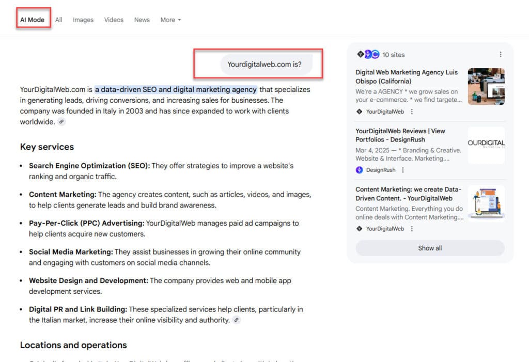Click the link icon after "clients worldwide."
Image resolution: width=529 pixels, height=362 pixels.
[61, 122]
